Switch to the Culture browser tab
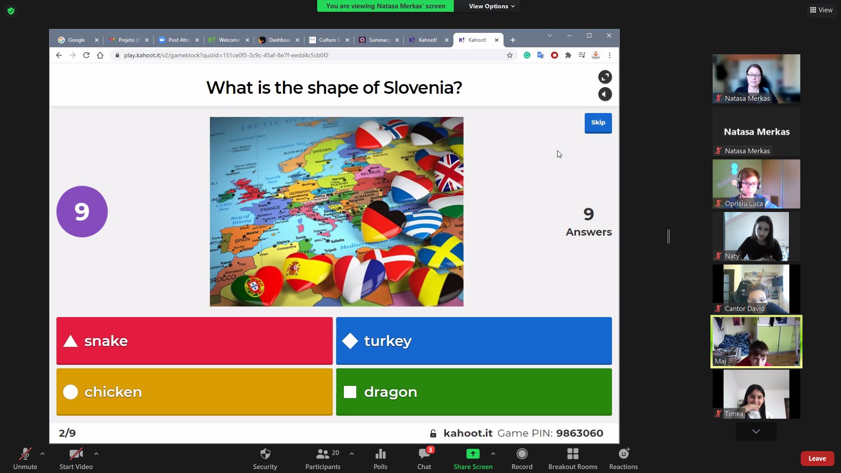Image resolution: width=841 pixels, height=473 pixels. pyautogui.click(x=329, y=40)
